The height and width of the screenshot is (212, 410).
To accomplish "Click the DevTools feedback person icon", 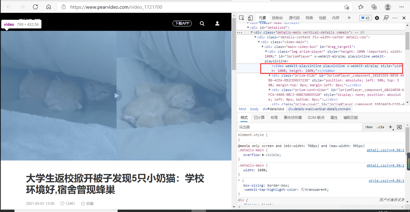I will tap(386, 18).
